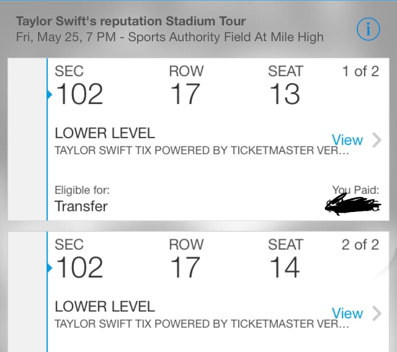Tap row 17 on the second ticket
Image resolution: width=397 pixels, height=352 pixels.
pyautogui.click(x=185, y=267)
